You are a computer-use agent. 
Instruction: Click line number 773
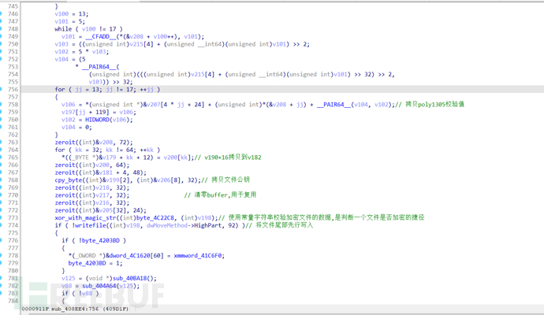[x=13, y=217]
